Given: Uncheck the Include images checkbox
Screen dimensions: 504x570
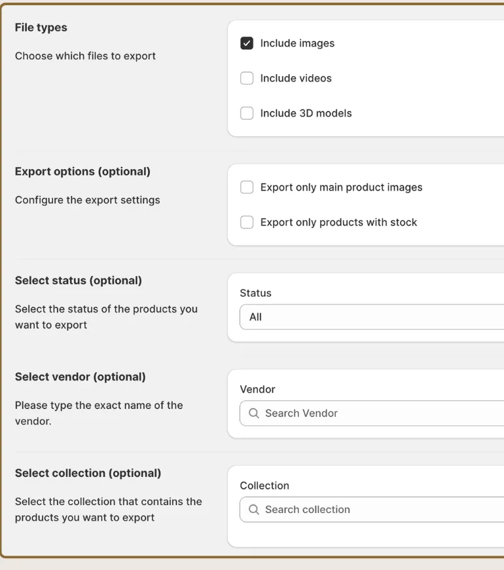Looking at the screenshot, I should [x=247, y=43].
